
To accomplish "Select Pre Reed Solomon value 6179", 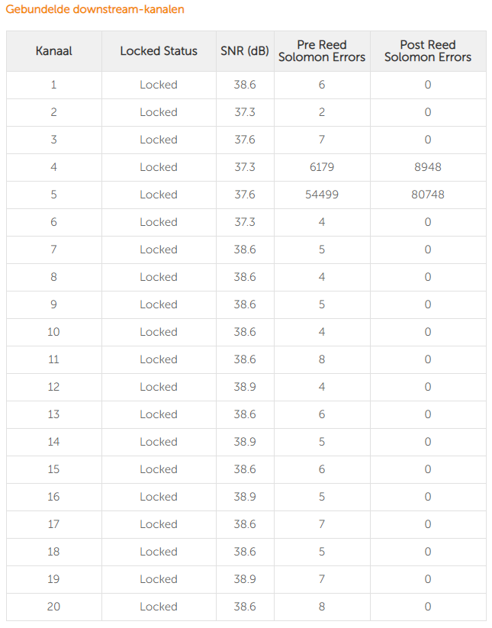I will [x=322, y=167].
